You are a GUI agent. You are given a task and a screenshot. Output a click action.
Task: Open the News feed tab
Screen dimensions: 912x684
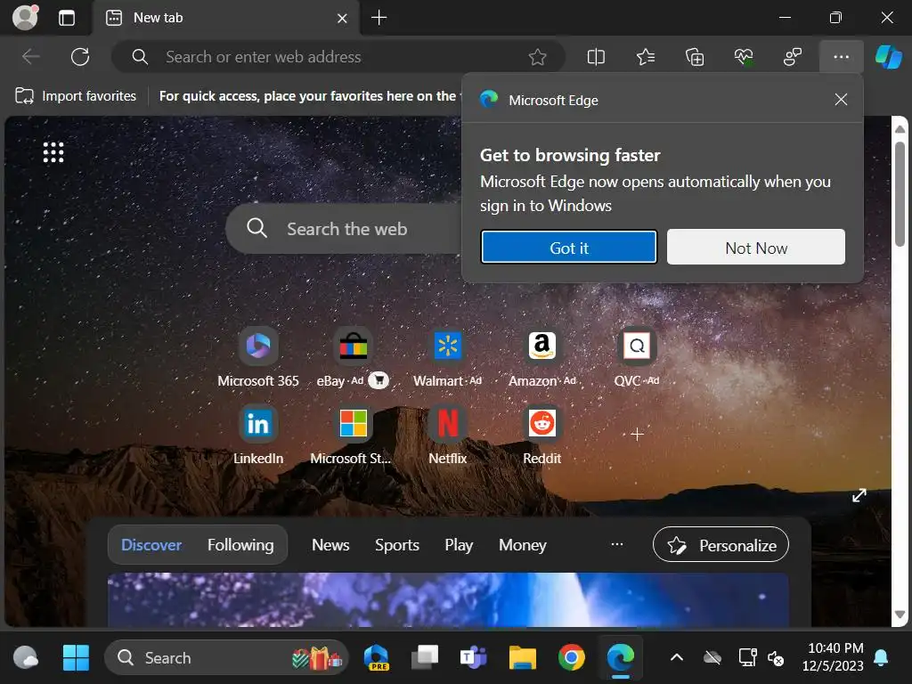[x=330, y=545]
